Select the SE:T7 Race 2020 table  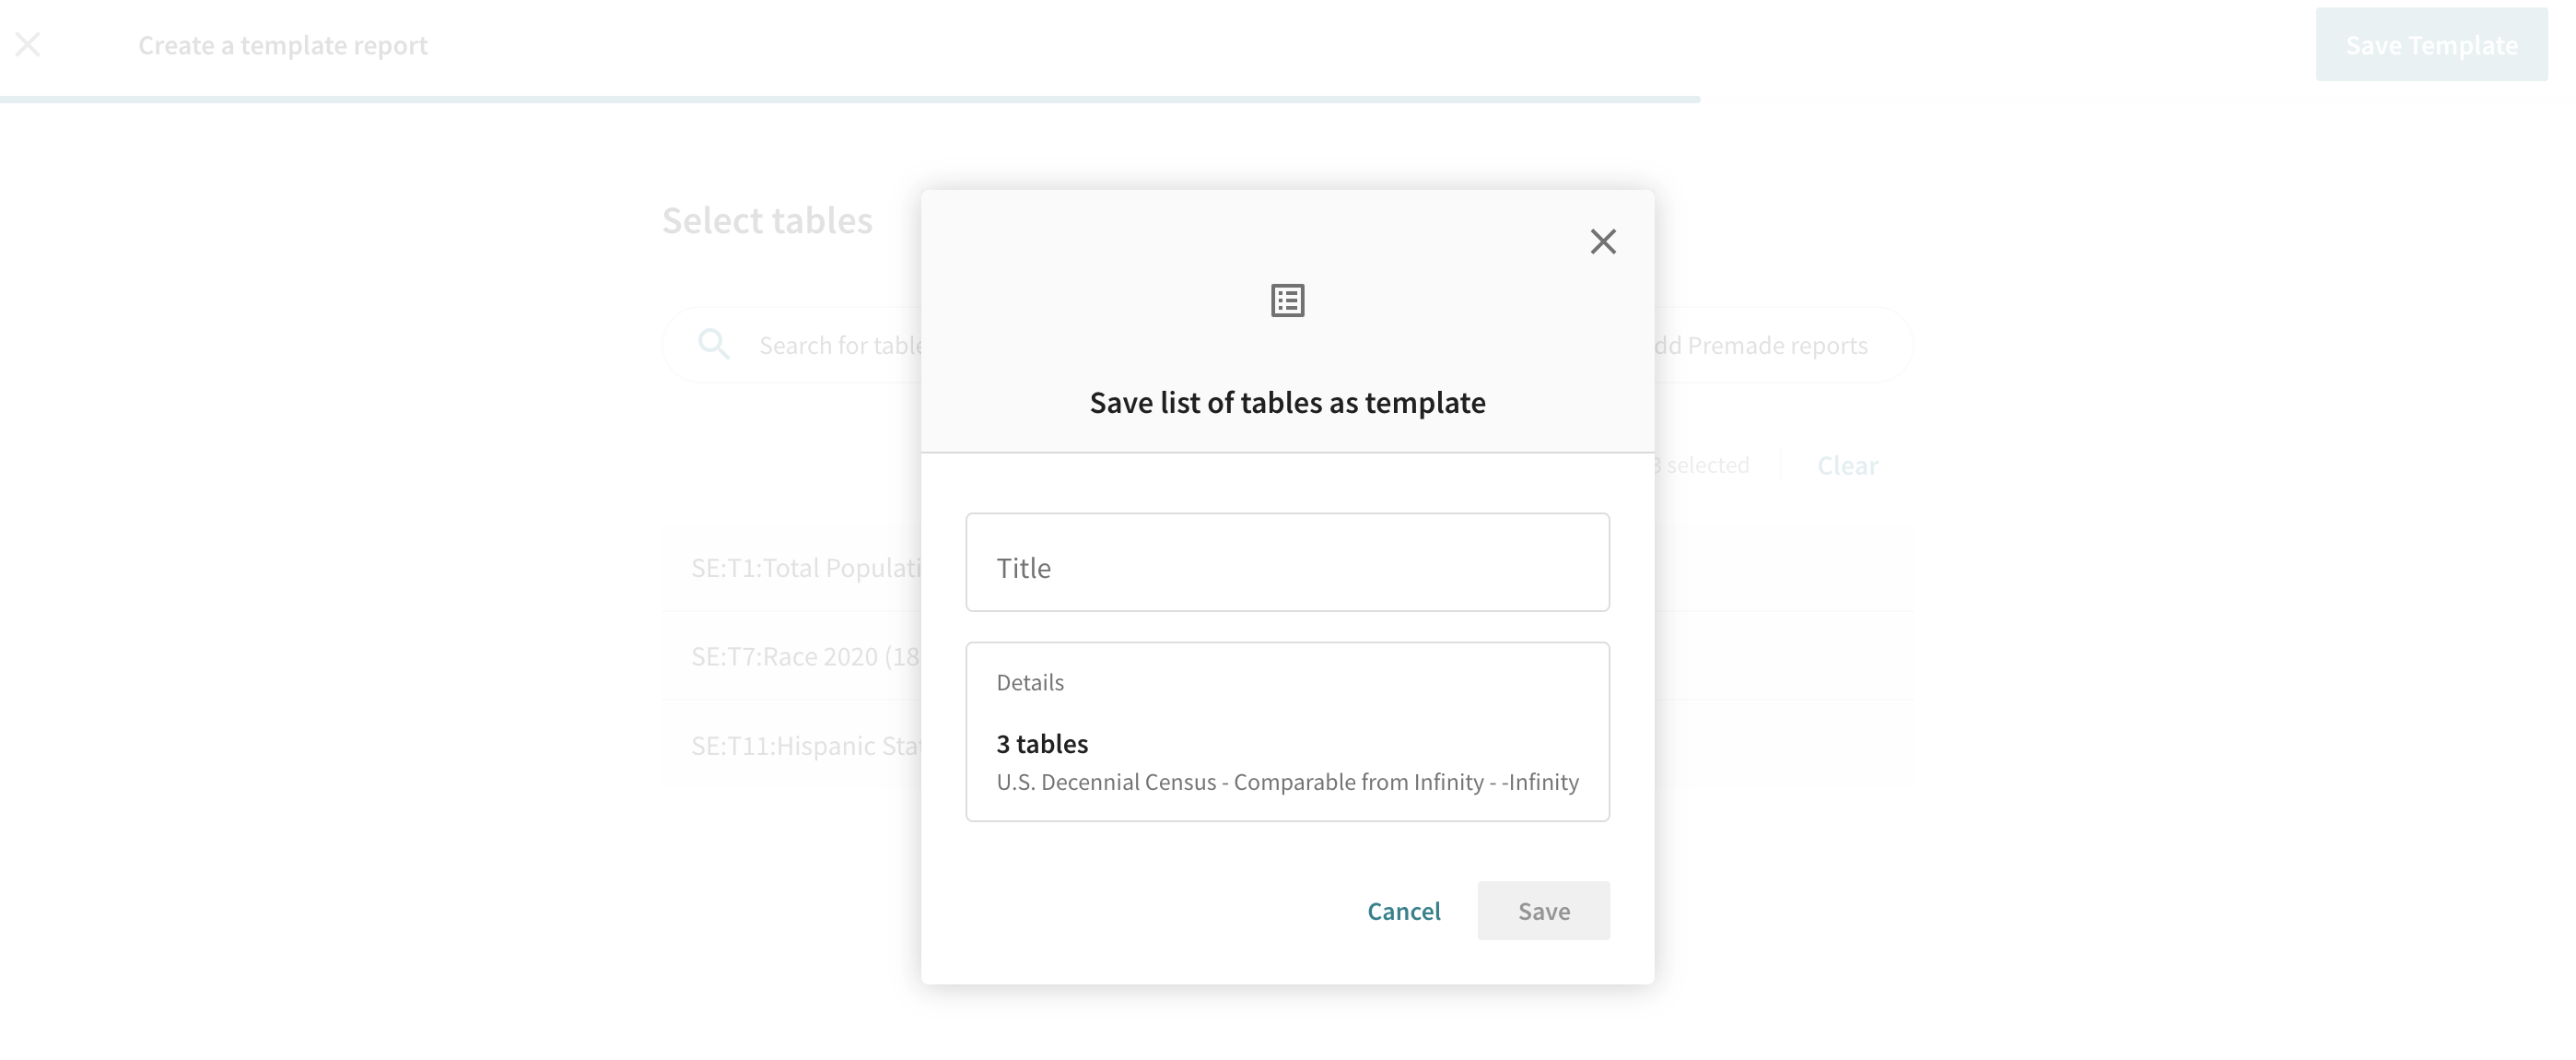(x=806, y=657)
